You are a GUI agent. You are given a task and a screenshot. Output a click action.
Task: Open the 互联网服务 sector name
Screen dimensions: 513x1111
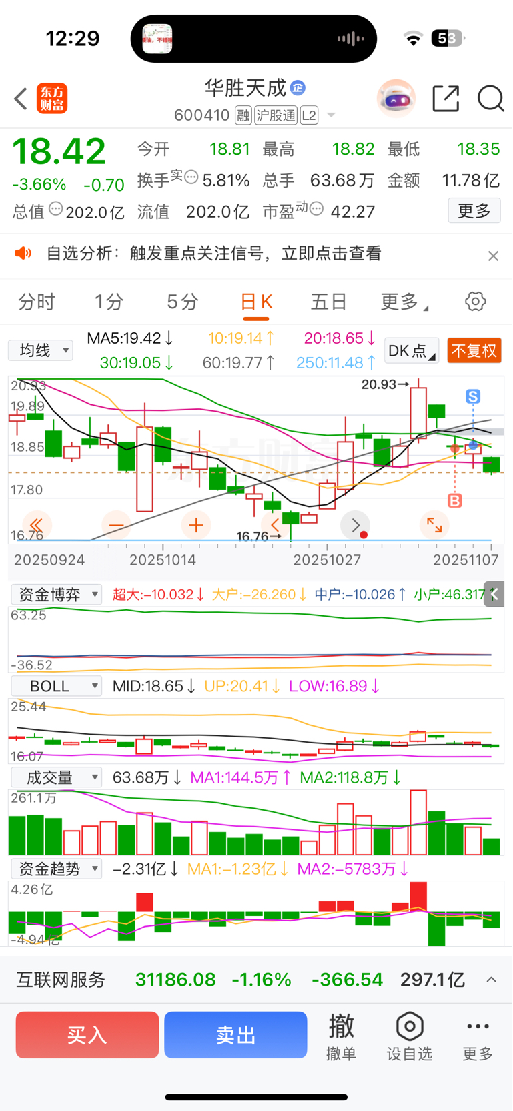pos(61,980)
